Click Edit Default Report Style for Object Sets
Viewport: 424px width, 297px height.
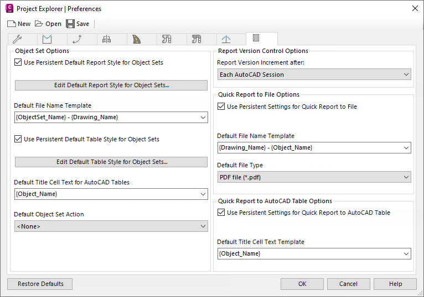[111, 86]
